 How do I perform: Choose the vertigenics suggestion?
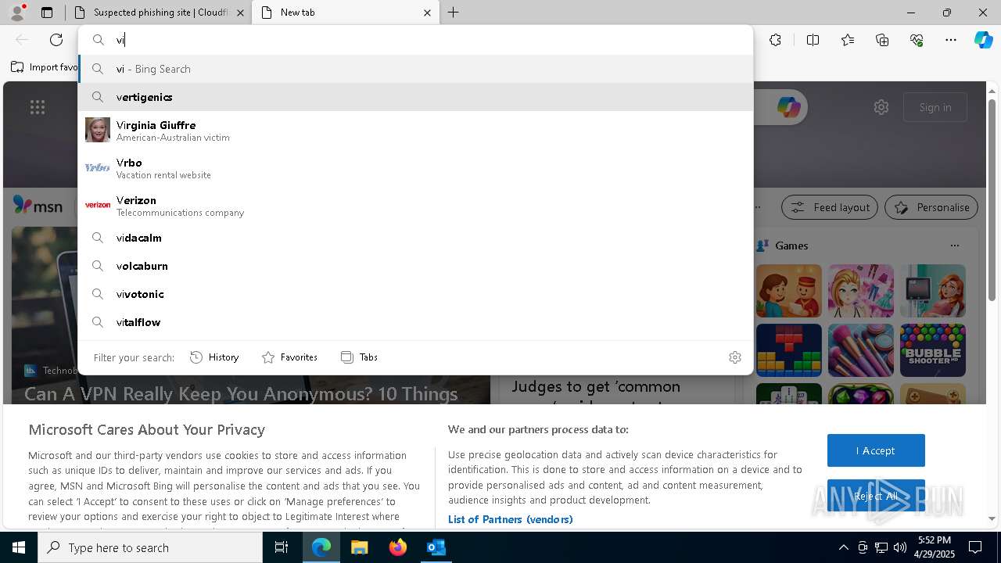pos(415,97)
